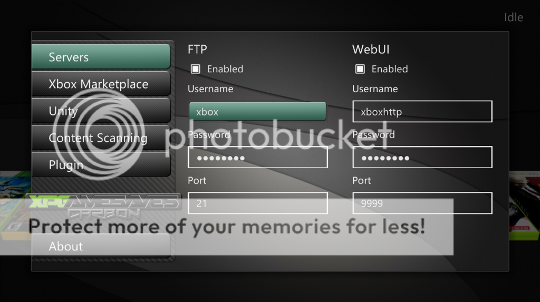Click the Idle status text
Viewport: 540px width, 302px height.
tap(514, 17)
